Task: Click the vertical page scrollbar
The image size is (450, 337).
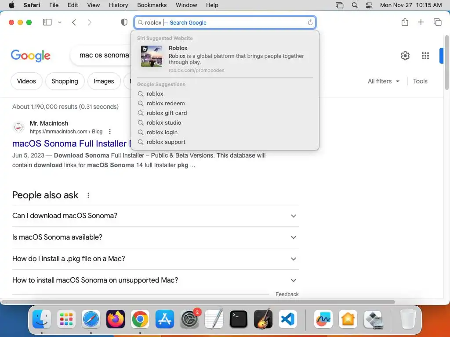Action: tap(446, 62)
